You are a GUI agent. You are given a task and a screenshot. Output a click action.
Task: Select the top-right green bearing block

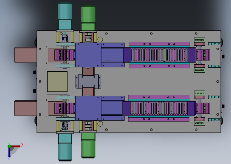pyautogui.click(x=200, y=40)
